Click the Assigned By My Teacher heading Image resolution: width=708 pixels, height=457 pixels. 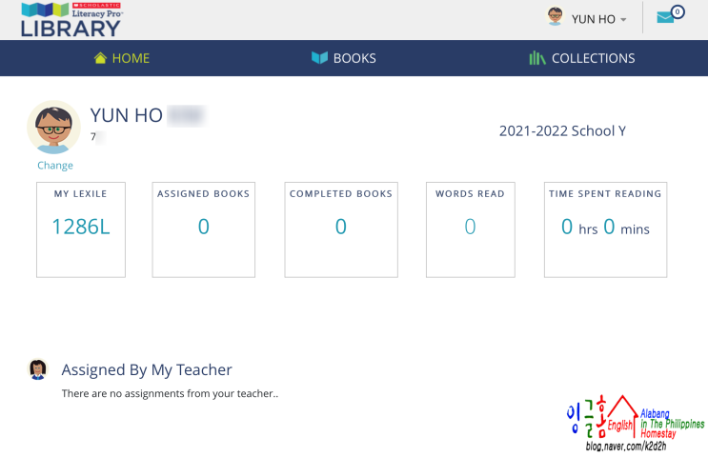click(x=147, y=370)
